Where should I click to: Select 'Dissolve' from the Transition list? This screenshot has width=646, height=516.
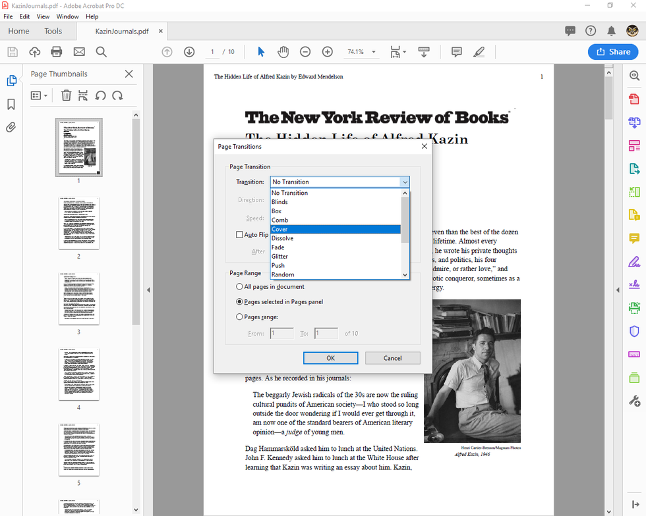[283, 238]
